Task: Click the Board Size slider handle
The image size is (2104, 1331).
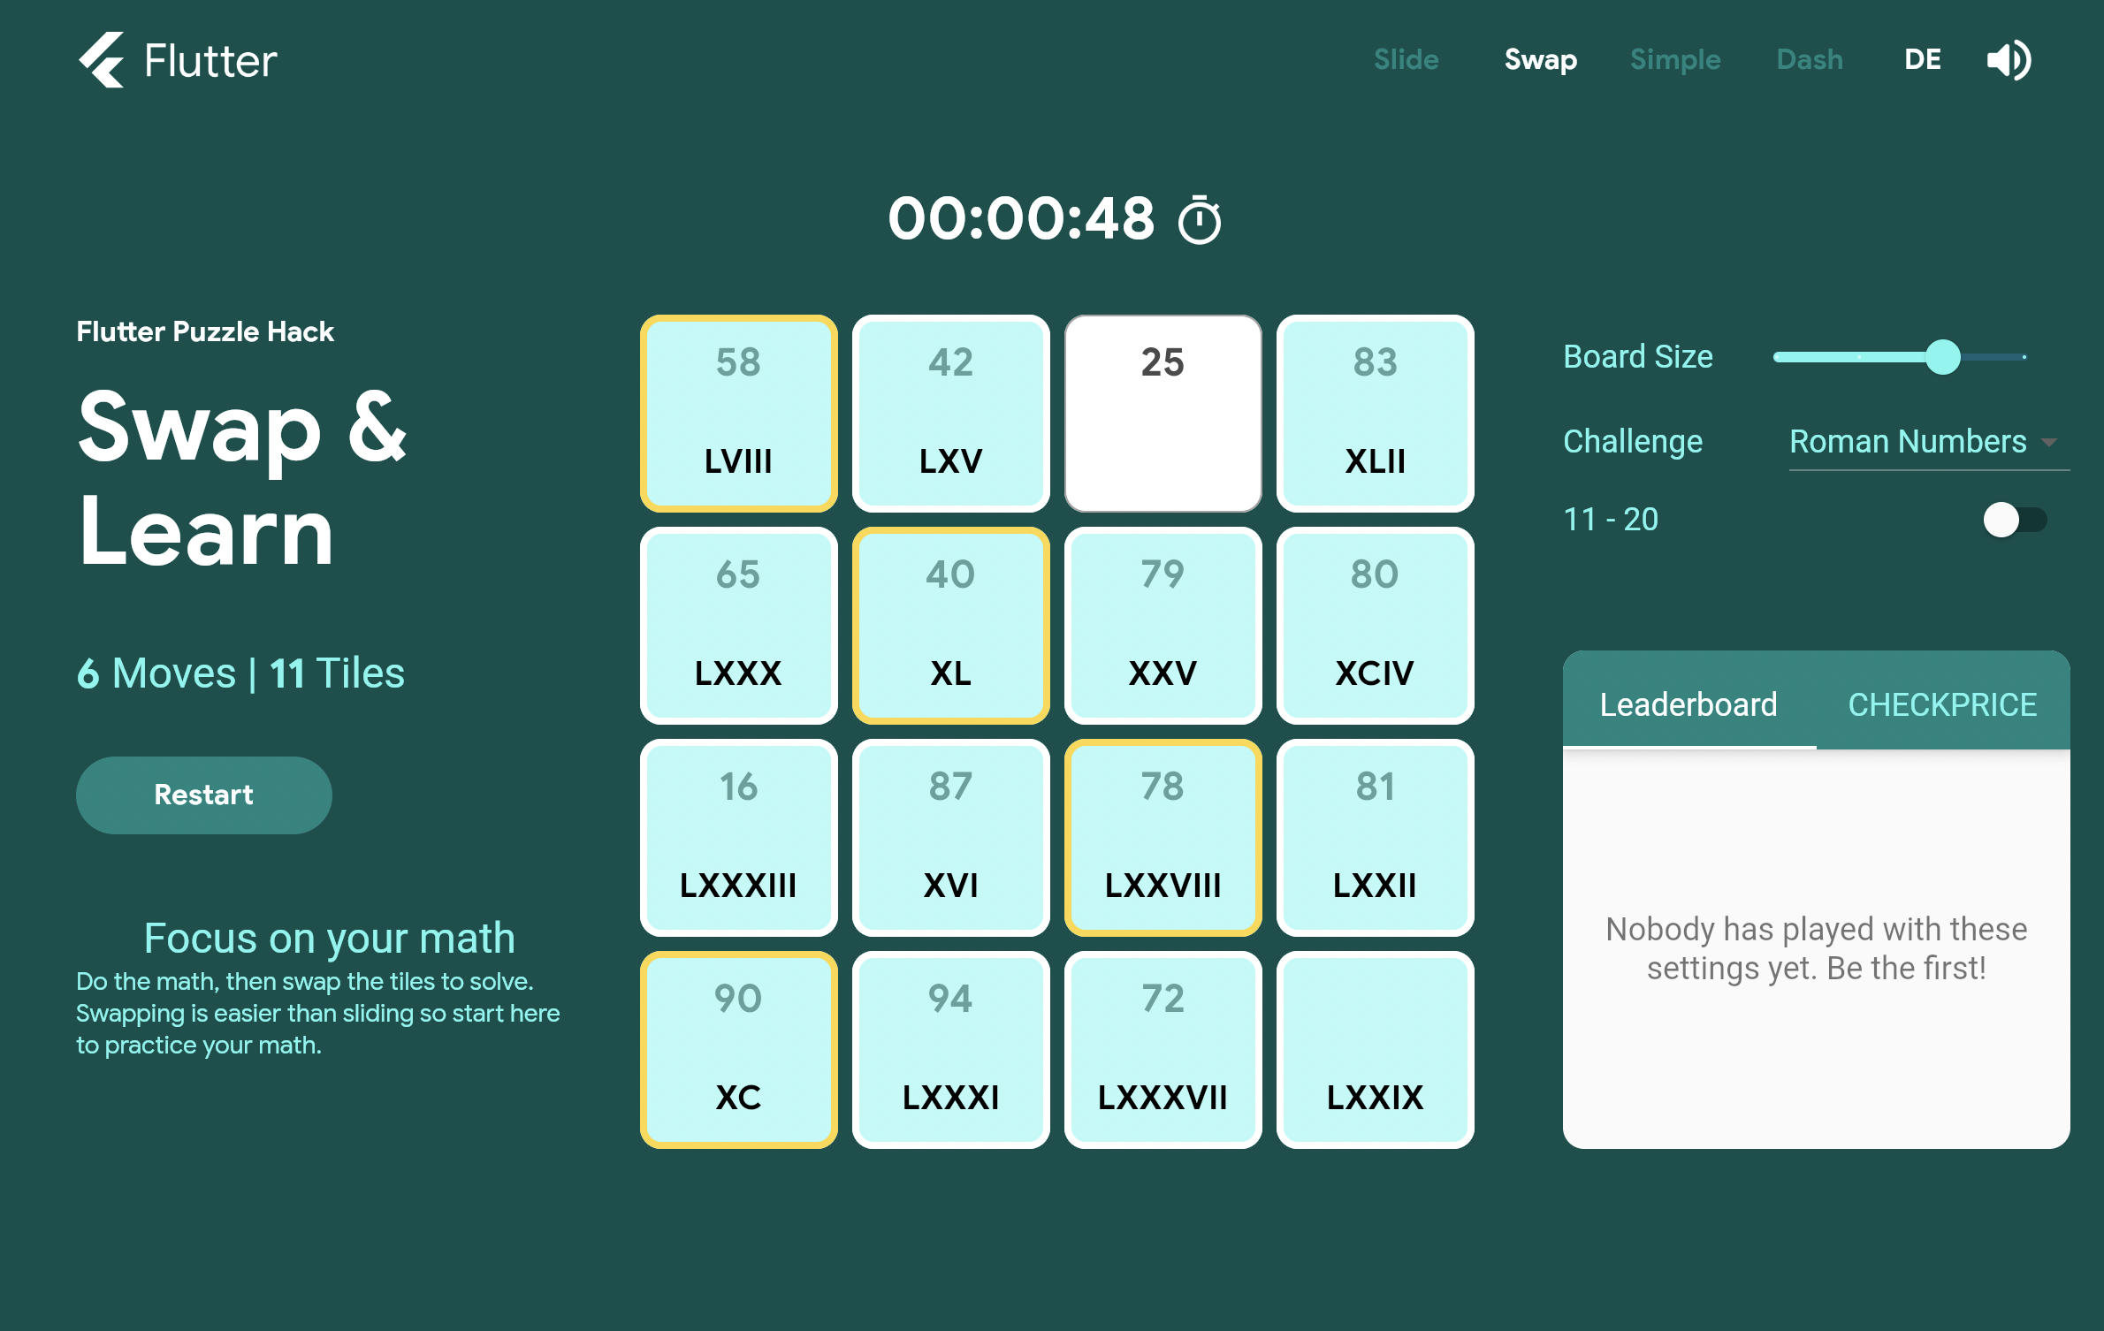Action: click(1942, 357)
